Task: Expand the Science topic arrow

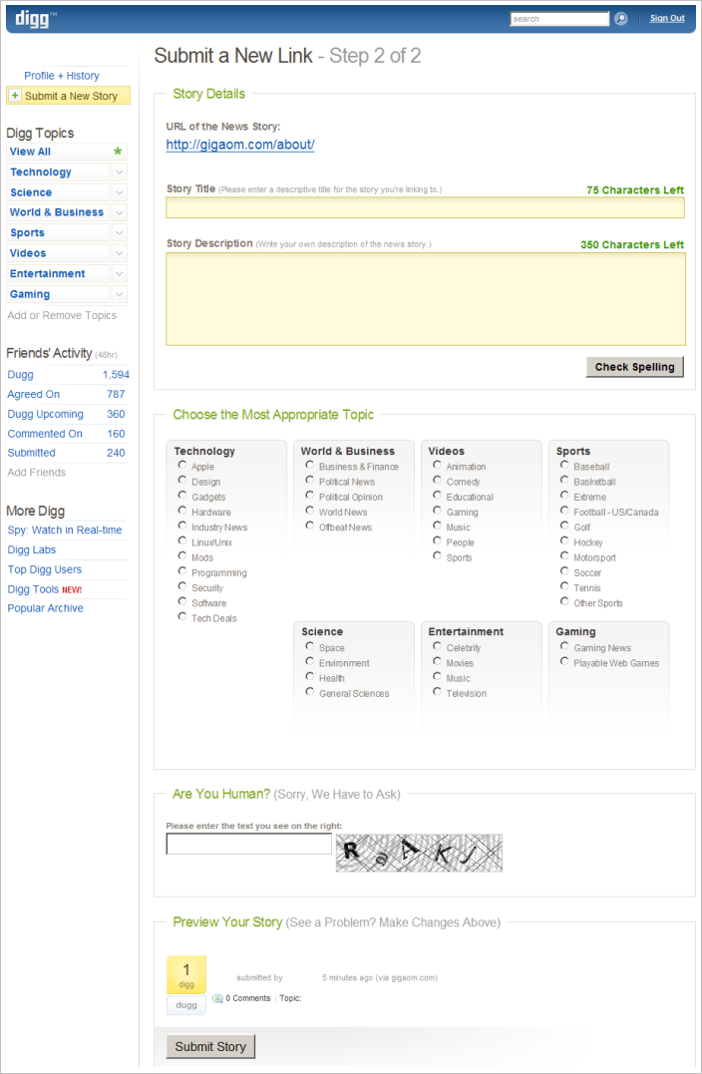Action: [120, 192]
